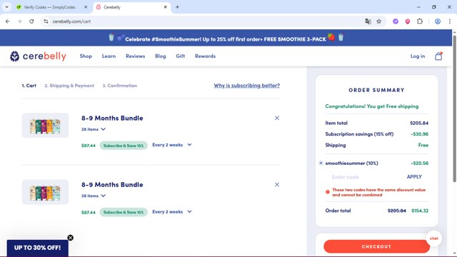
Task: Toggle Subscribe & Save 15% on second bundle
Action: click(x=124, y=212)
